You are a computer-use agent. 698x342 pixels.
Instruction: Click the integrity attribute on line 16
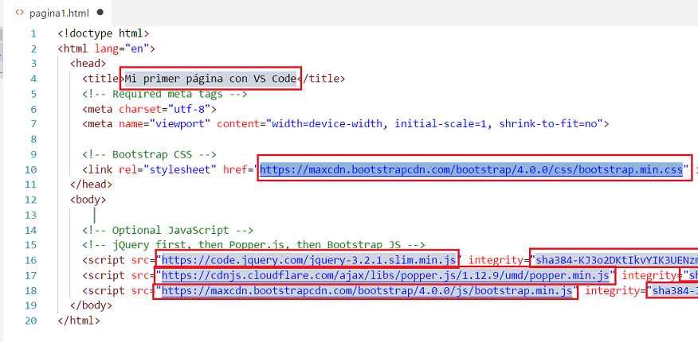[x=496, y=260]
